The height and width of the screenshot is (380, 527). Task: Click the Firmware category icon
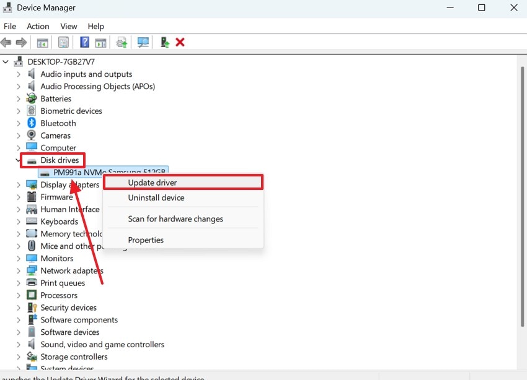pyautogui.click(x=32, y=197)
